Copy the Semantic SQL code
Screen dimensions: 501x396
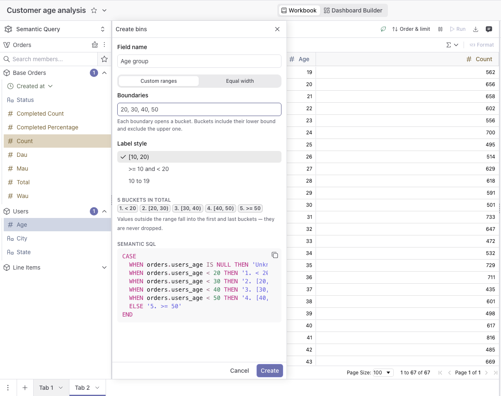(274, 255)
